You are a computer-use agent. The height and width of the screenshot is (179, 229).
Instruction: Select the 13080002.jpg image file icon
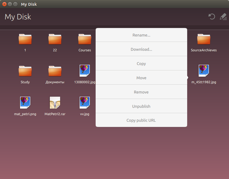pyautogui.click(x=85, y=71)
